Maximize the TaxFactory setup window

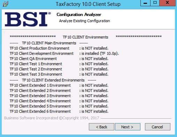[155, 3]
